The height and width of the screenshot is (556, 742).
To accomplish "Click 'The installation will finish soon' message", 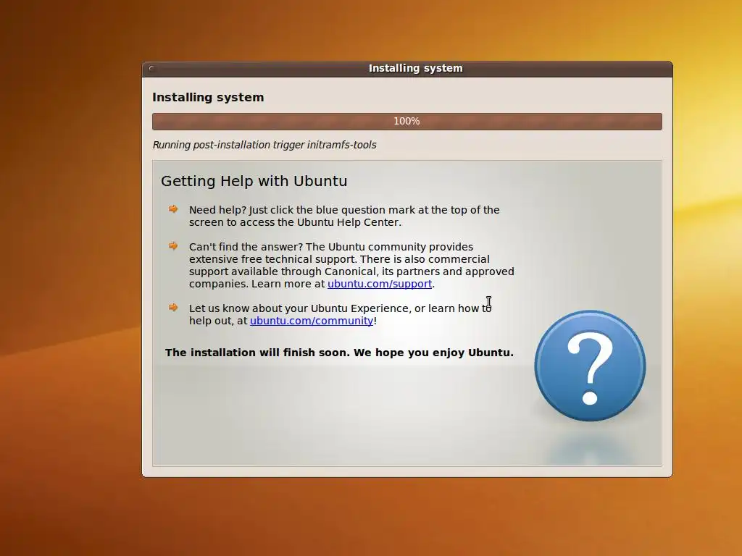I will pyautogui.click(x=339, y=353).
